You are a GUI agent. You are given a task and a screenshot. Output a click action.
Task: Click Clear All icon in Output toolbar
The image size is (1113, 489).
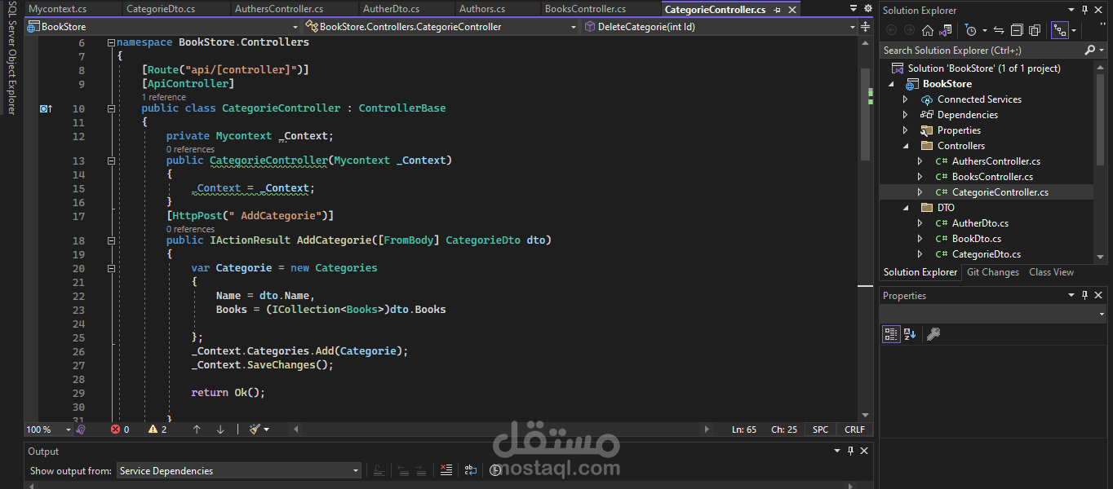(446, 470)
